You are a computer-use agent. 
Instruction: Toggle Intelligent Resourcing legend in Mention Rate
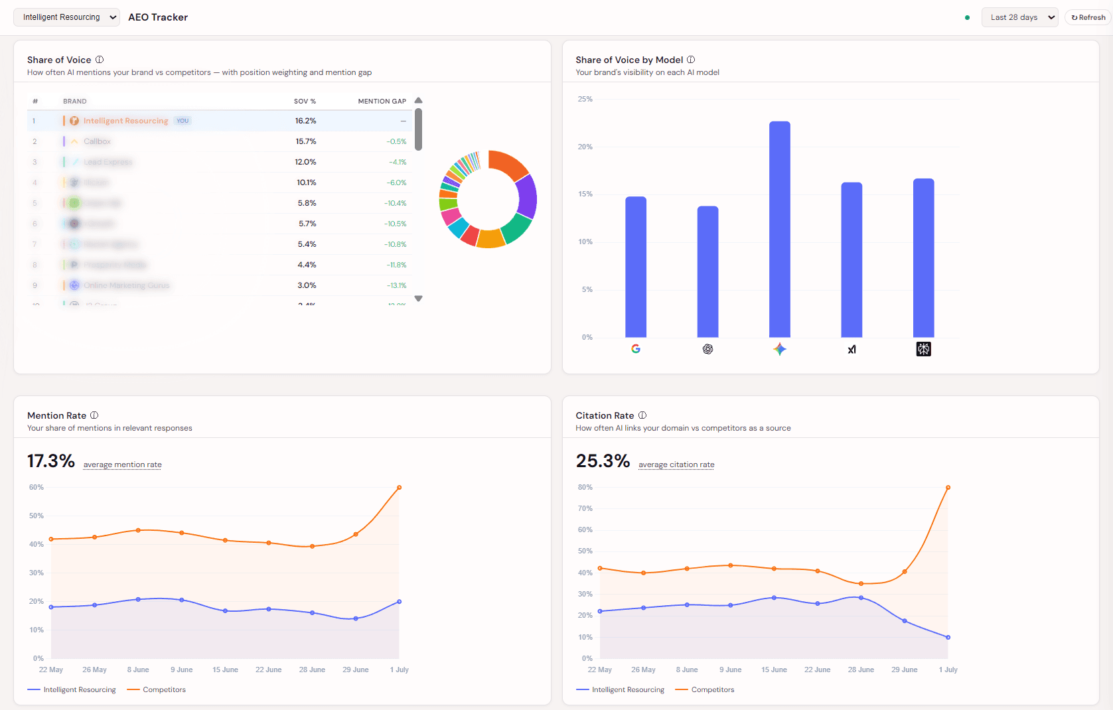tap(72, 689)
